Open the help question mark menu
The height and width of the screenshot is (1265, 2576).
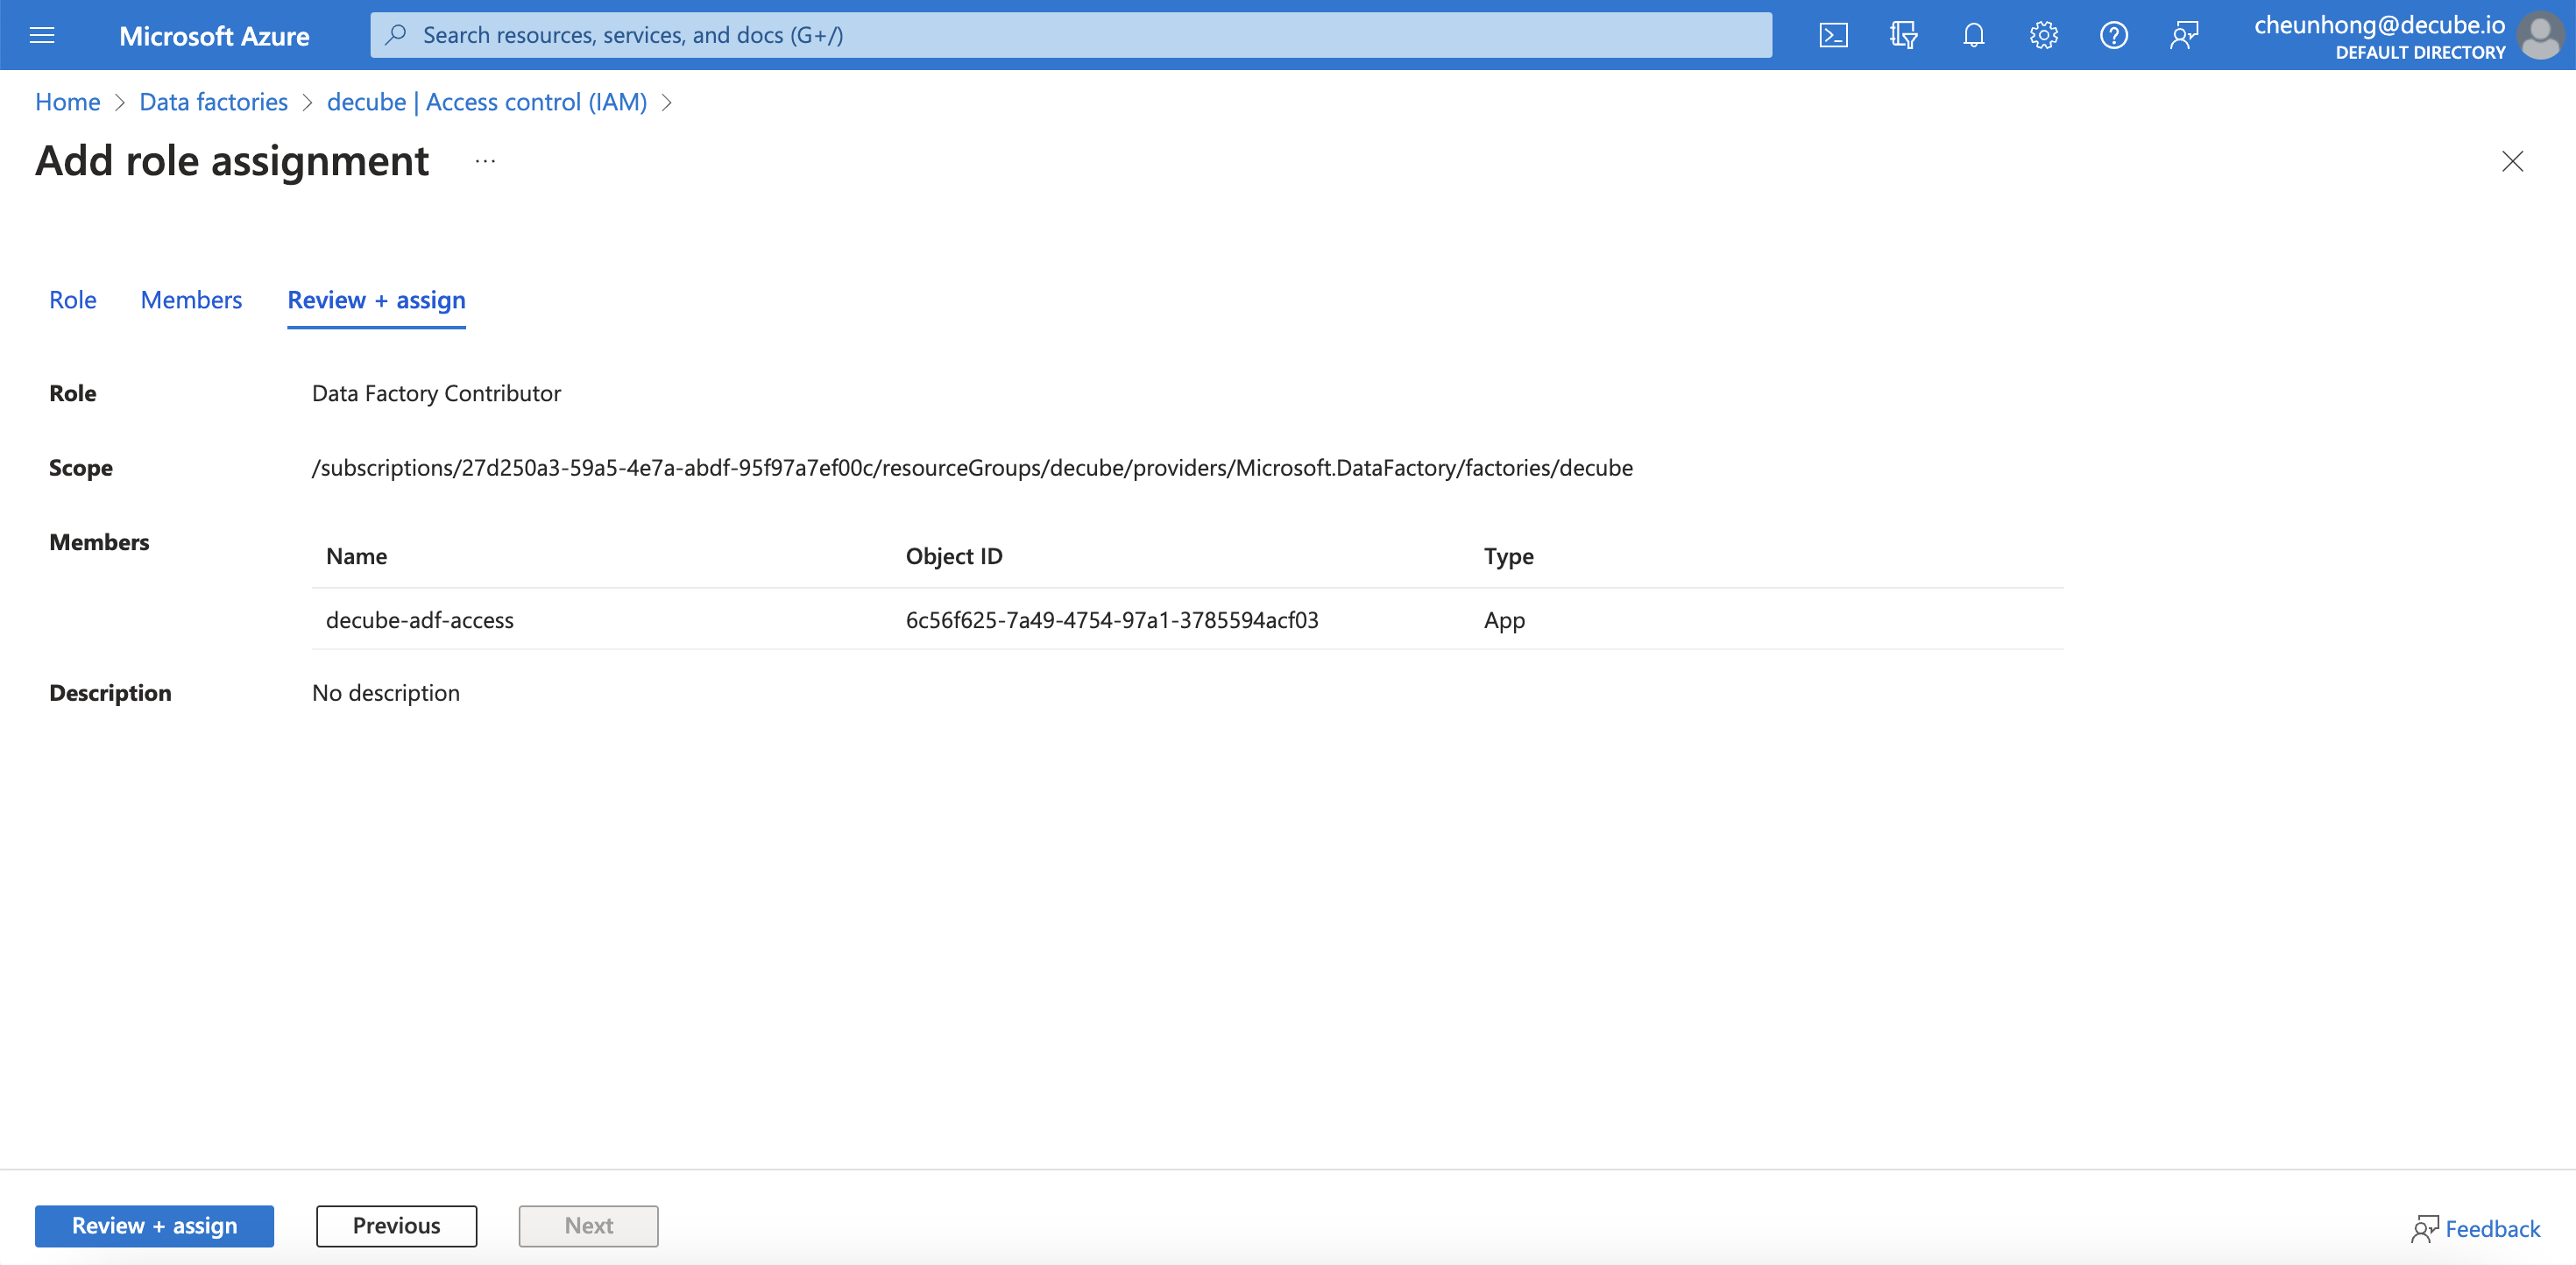coord(2113,36)
